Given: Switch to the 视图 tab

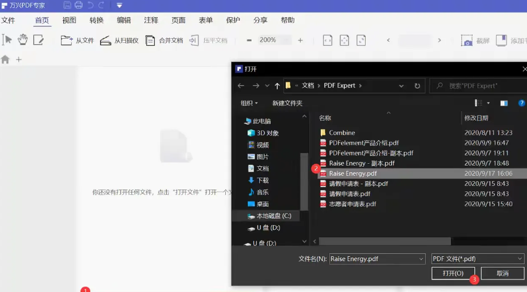Looking at the screenshot, I should [x=69, y=20].
